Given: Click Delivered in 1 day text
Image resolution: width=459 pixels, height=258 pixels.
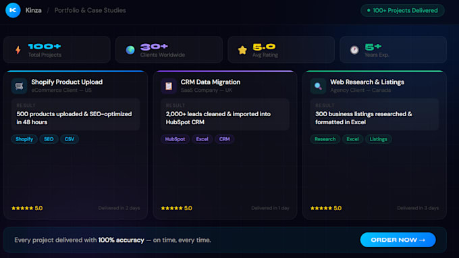Looking at the screenshot, I should (x=270, y=208).
